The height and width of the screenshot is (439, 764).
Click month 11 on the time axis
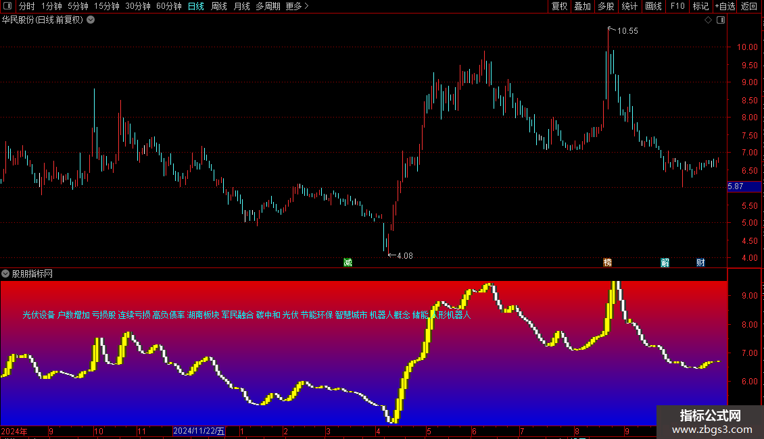coord(141,431)
